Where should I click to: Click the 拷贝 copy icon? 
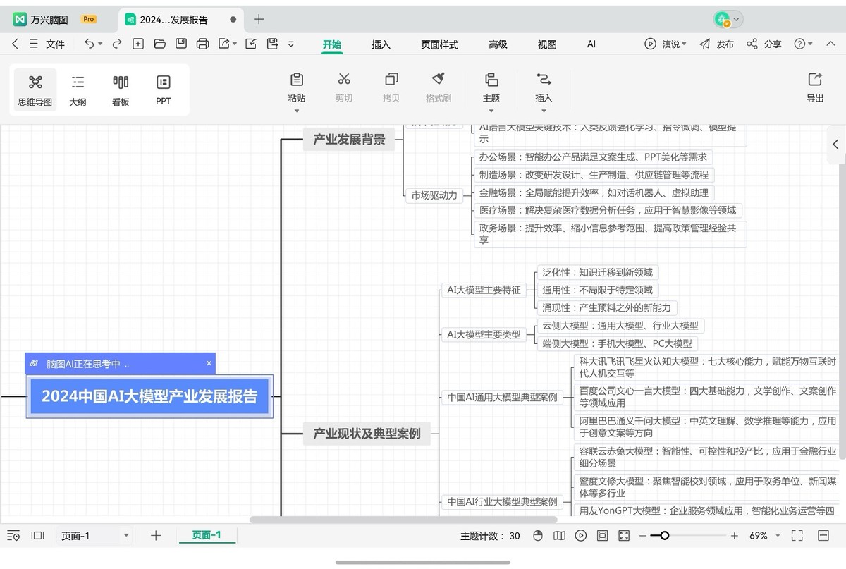pyautogui.click(x=391, y=79)
